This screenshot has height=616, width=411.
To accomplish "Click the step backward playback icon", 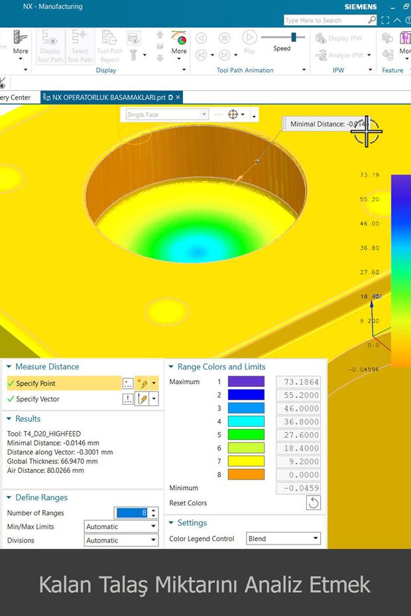I will (x=202, y=38).
